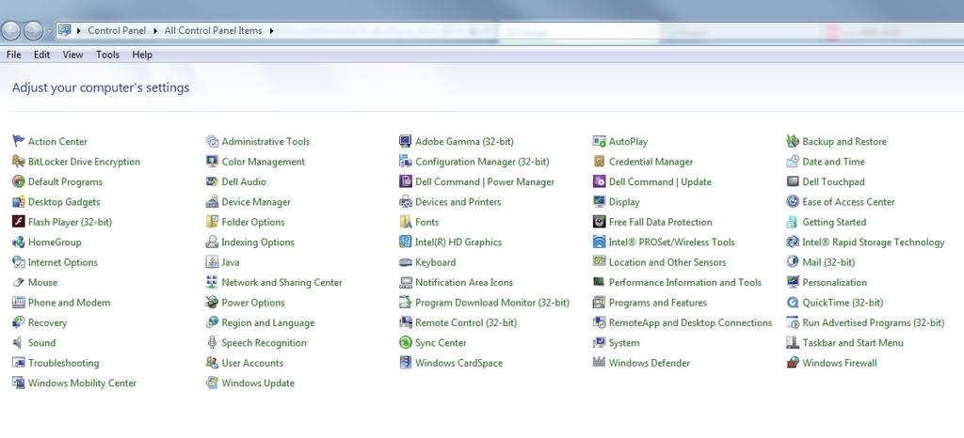Open the User Accounts link

[x=252, y=363]
